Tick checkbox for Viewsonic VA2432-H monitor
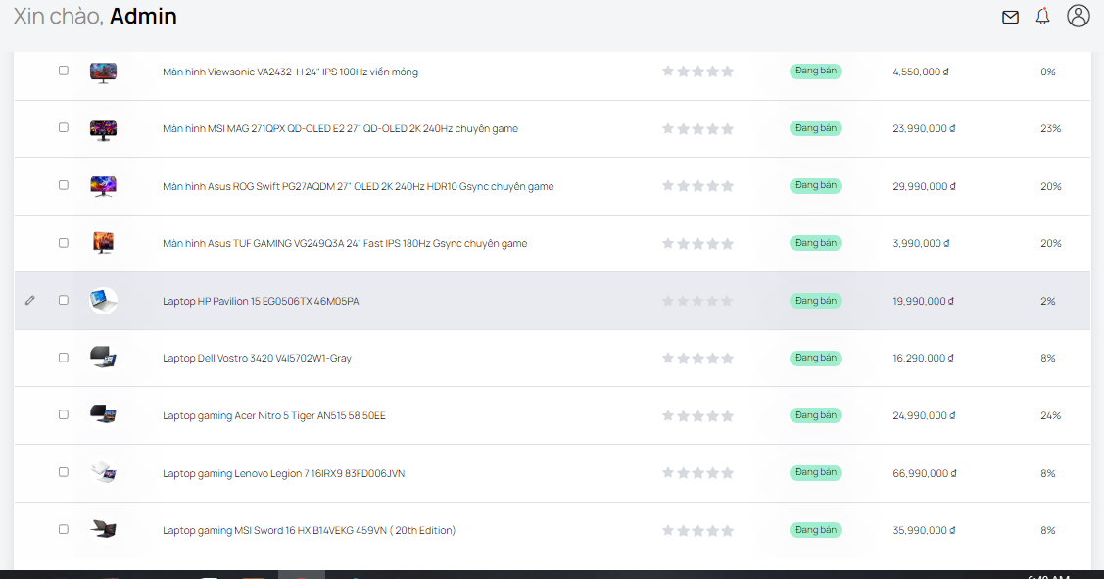 click(64, 71)
